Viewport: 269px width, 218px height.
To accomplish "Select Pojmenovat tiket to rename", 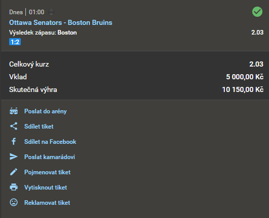I will click(47, 172).
